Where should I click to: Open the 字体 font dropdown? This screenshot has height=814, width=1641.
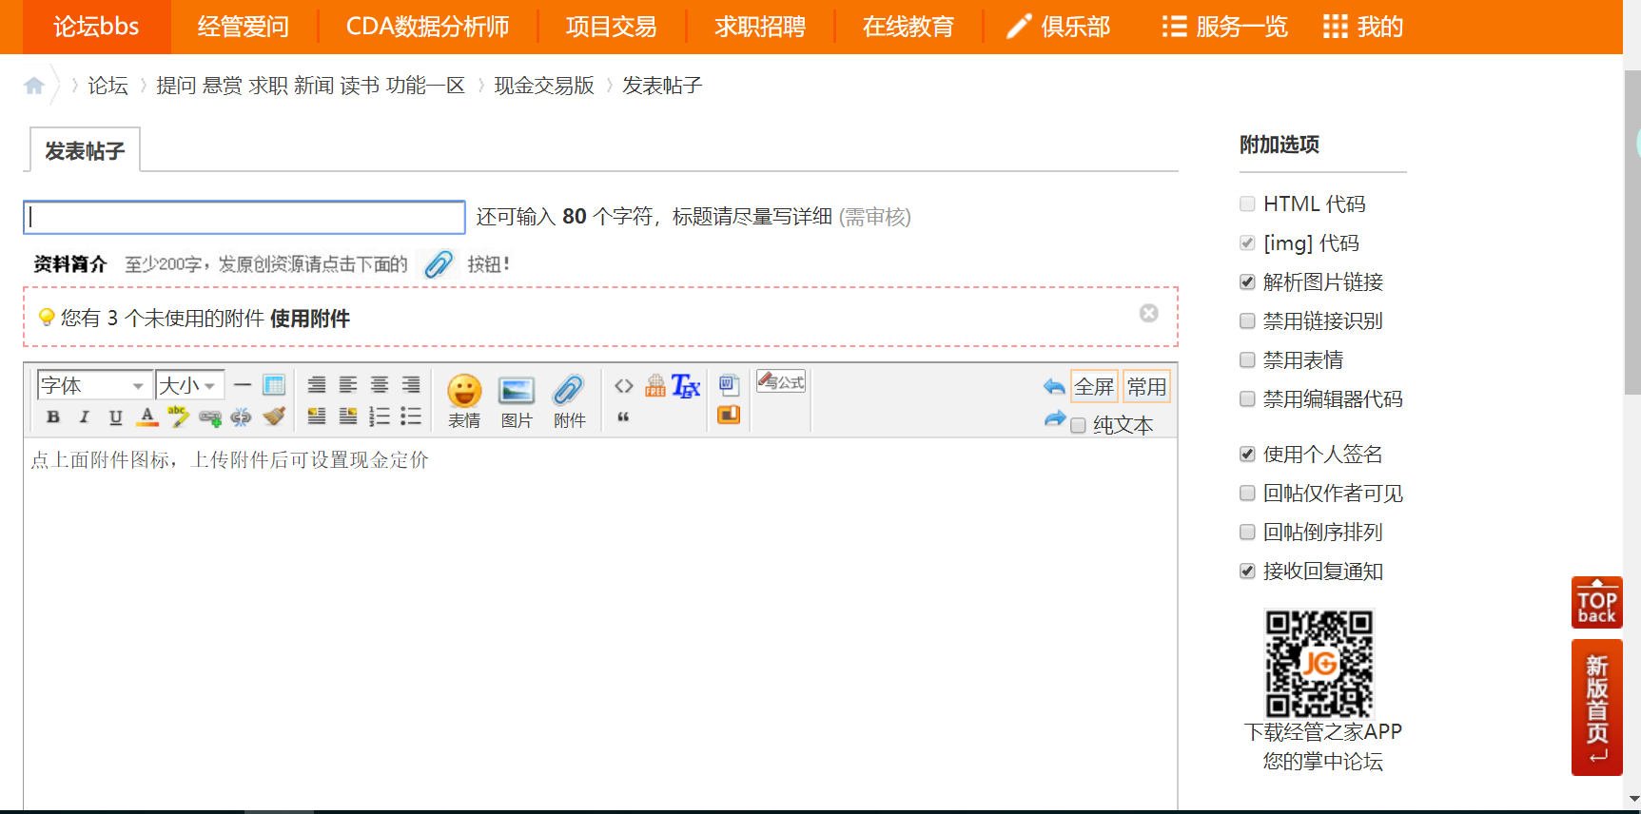(94, 385)
